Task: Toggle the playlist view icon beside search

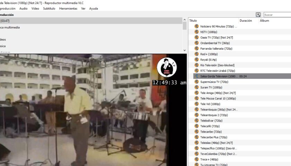Action: coord(258,15)
